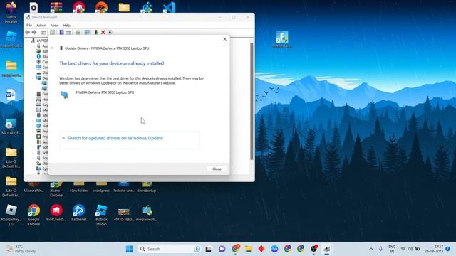Open the Help menu in Device Manager
This screenshot has width=456, height=256.
[66, 26]
